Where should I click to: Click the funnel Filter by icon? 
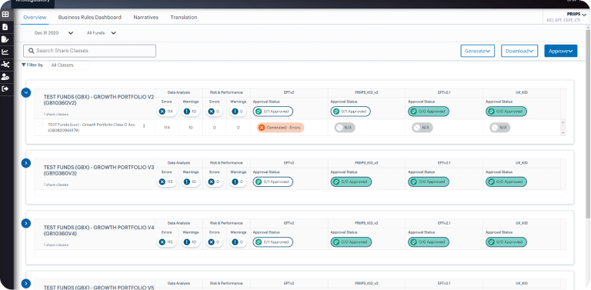(x=24, y=65)
